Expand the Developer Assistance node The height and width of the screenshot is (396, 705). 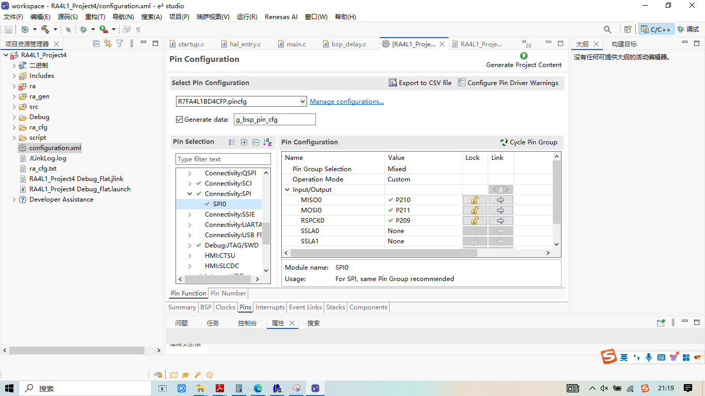[14, 200]
